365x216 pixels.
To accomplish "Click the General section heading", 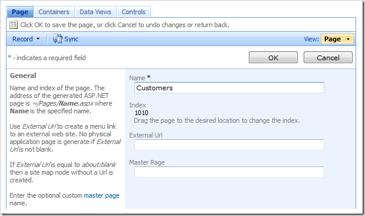I will (x=23, y=76).
